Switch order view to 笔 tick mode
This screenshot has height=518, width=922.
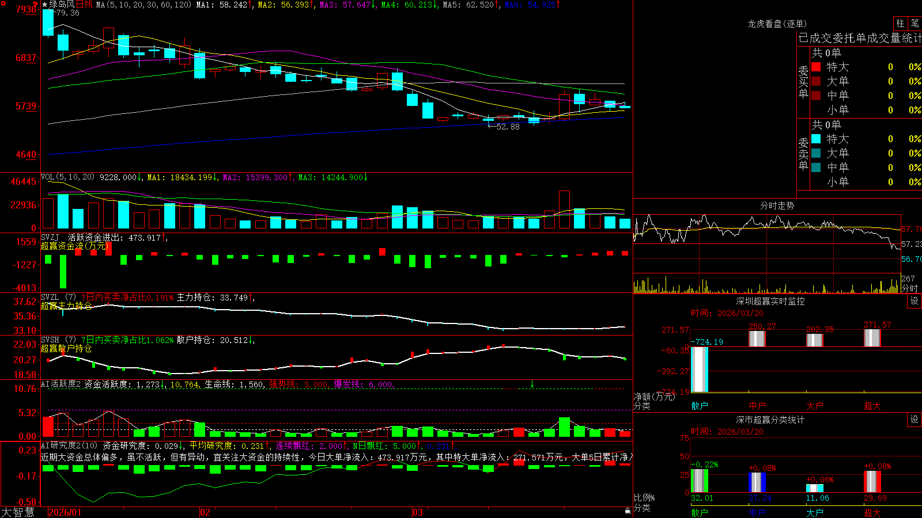tap(915, 24)
